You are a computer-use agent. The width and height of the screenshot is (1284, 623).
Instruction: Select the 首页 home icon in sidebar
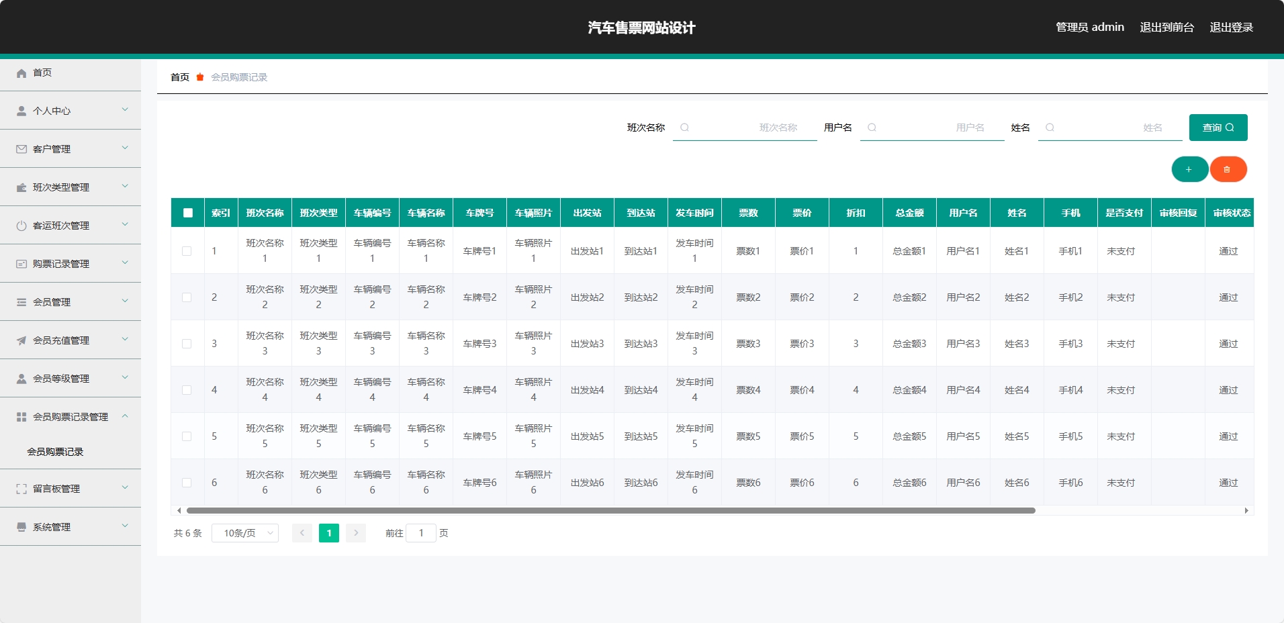21,73
